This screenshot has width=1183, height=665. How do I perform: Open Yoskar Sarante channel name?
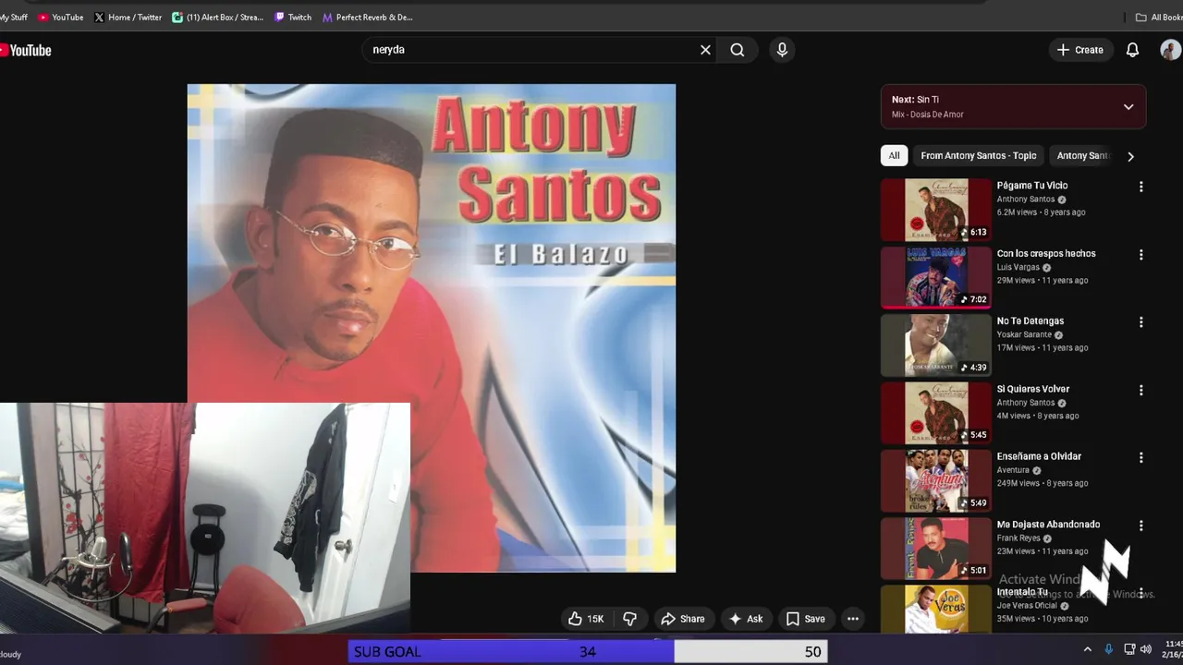(x=1024, y=335)
